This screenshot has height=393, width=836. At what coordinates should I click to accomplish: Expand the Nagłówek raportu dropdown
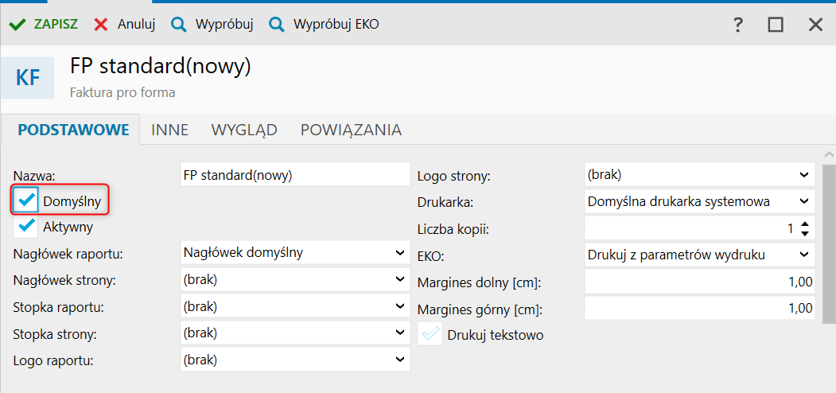click(399, 254)
